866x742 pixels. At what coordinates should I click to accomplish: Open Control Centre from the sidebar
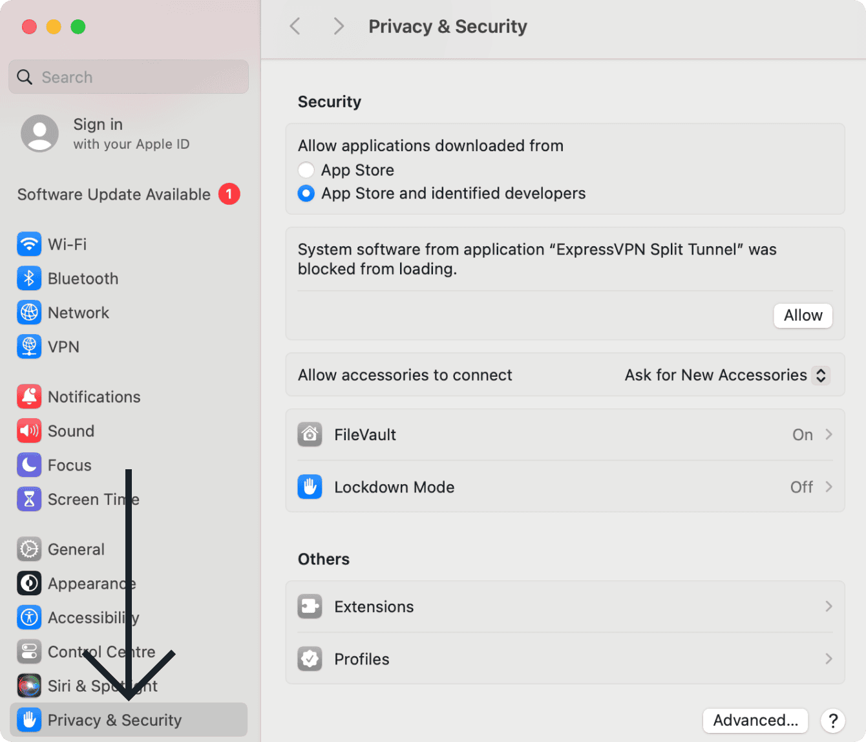pos(101,652)
